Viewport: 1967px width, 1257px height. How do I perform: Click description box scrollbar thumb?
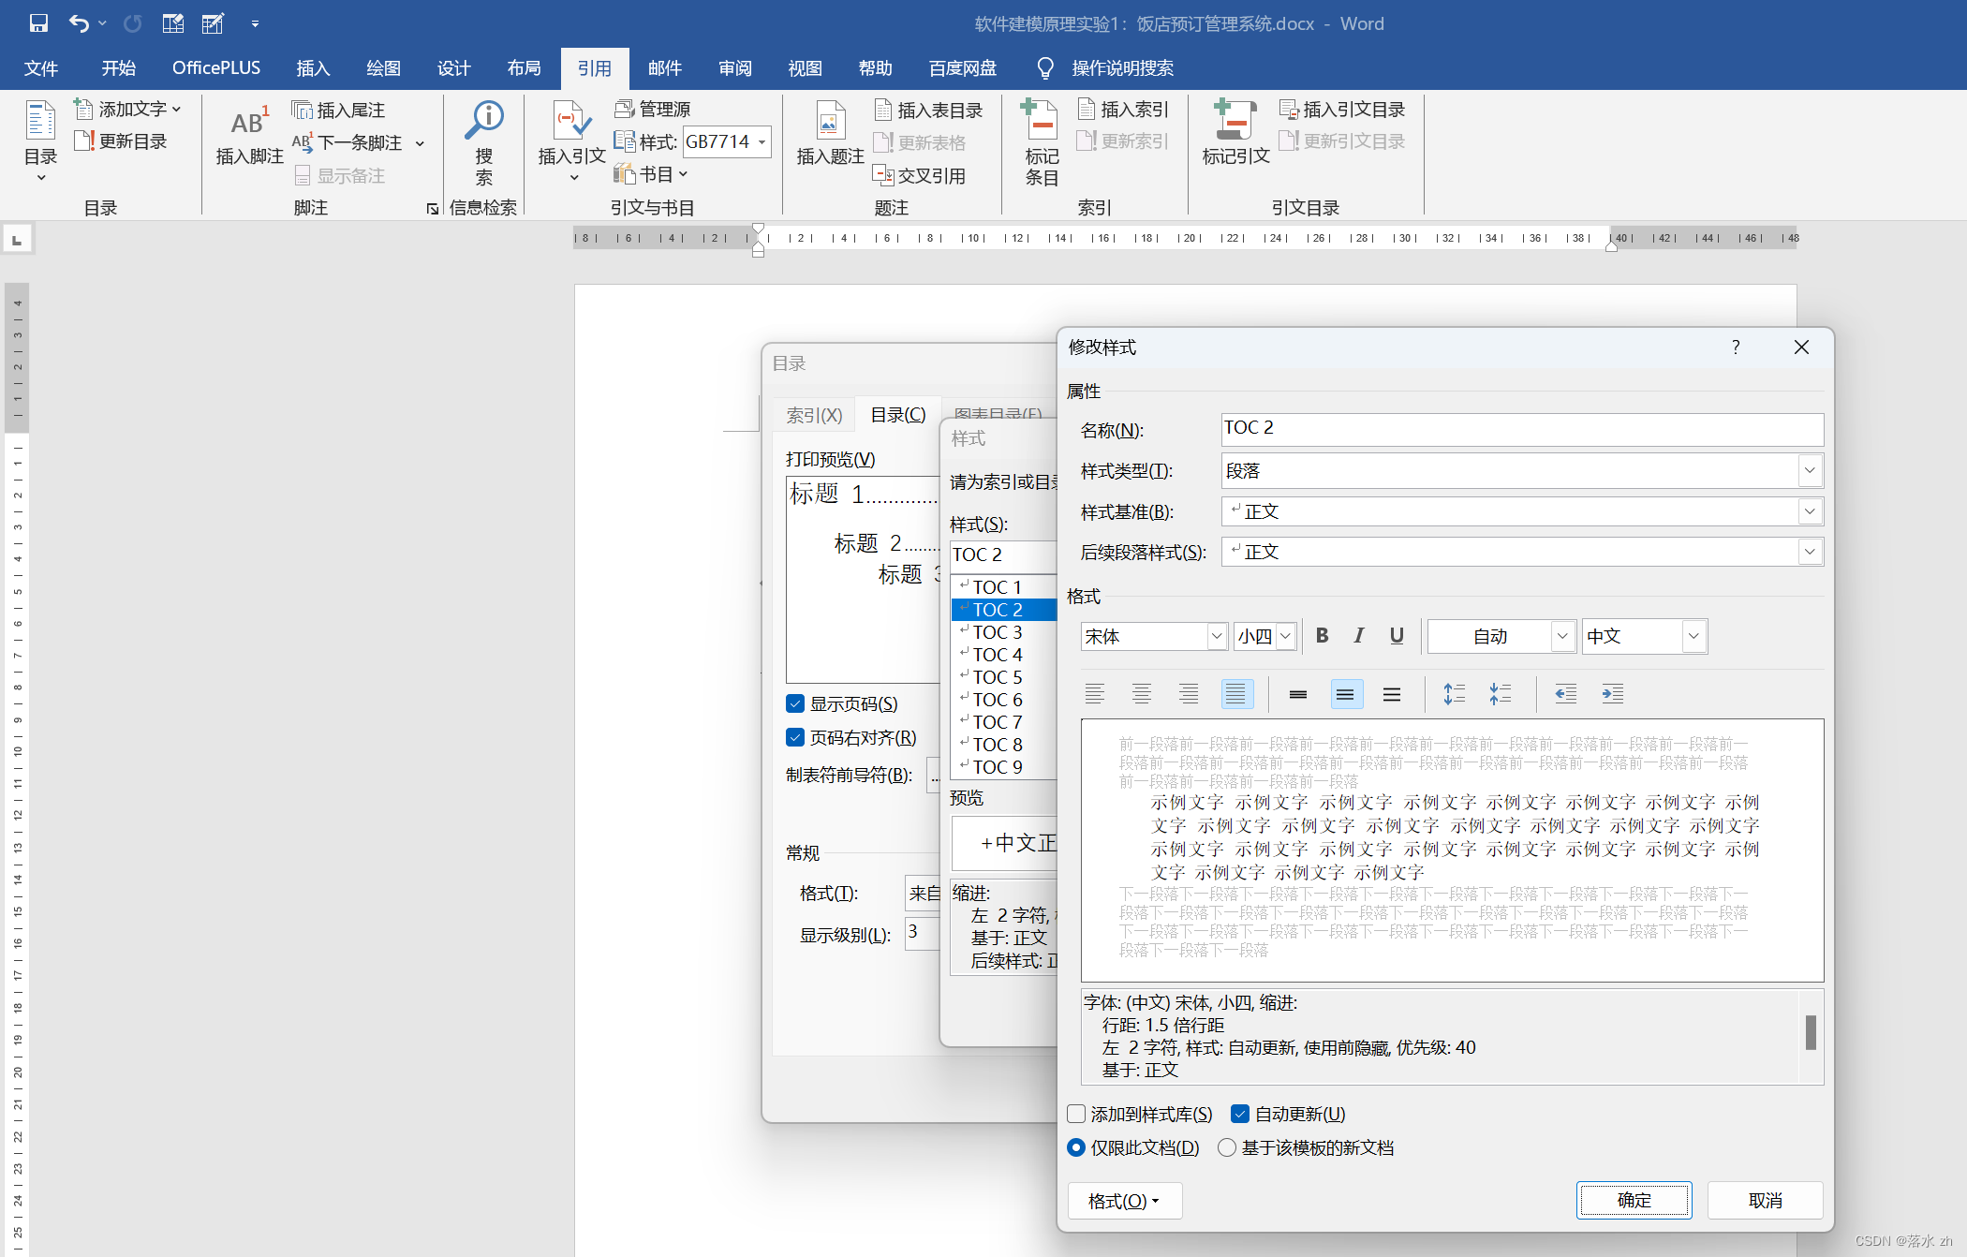(x=1811, y=1032)
